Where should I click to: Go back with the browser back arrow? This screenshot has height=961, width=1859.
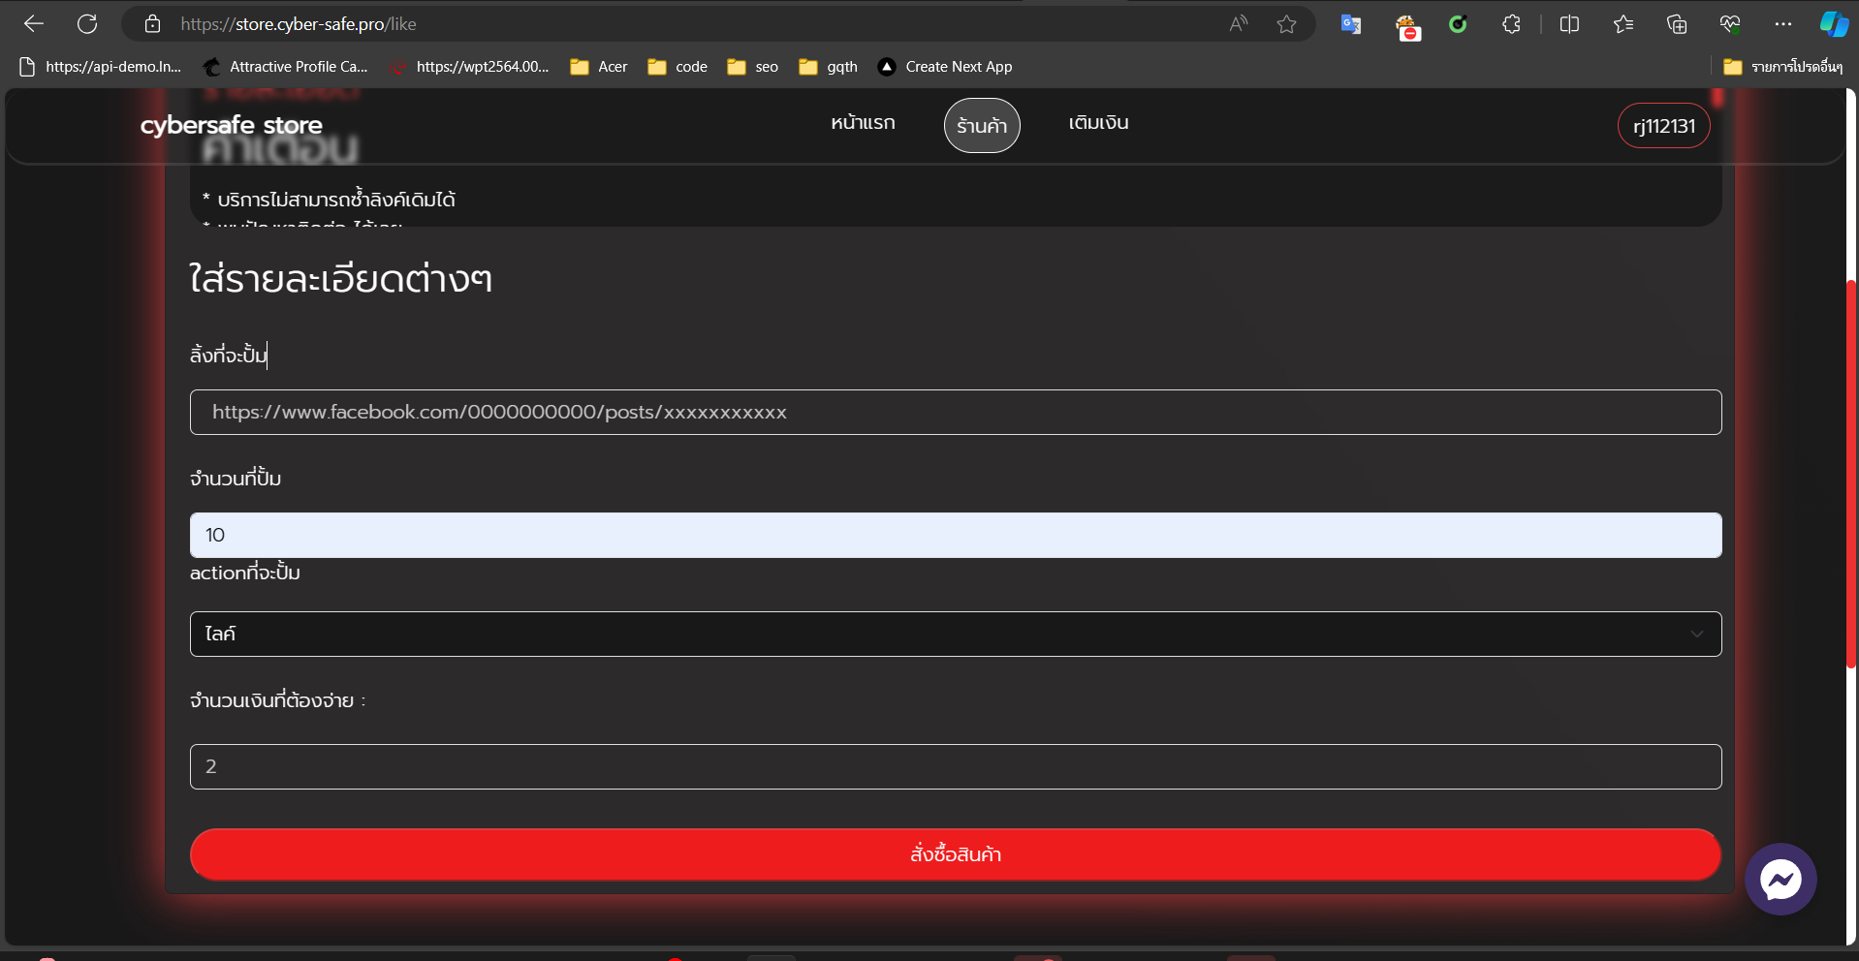[x=34, y=24]
